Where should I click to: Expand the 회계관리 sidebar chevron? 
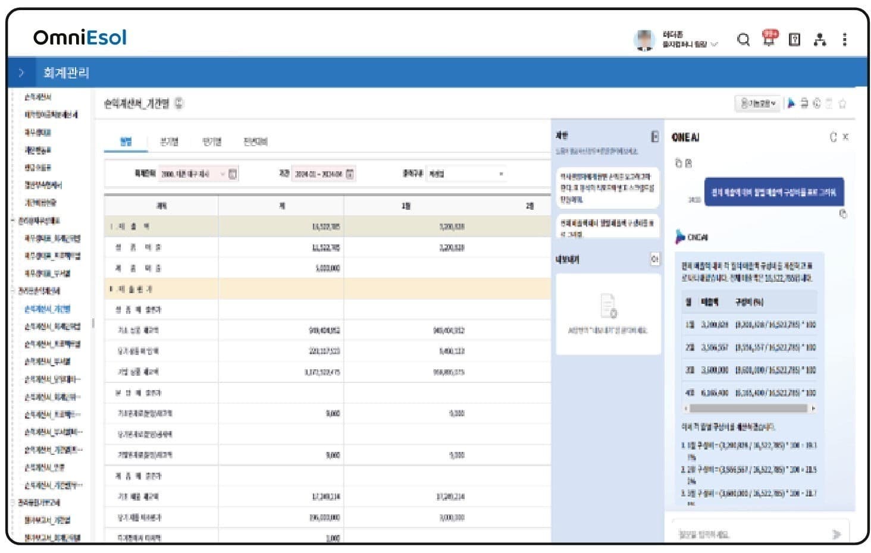click(21, 73)
